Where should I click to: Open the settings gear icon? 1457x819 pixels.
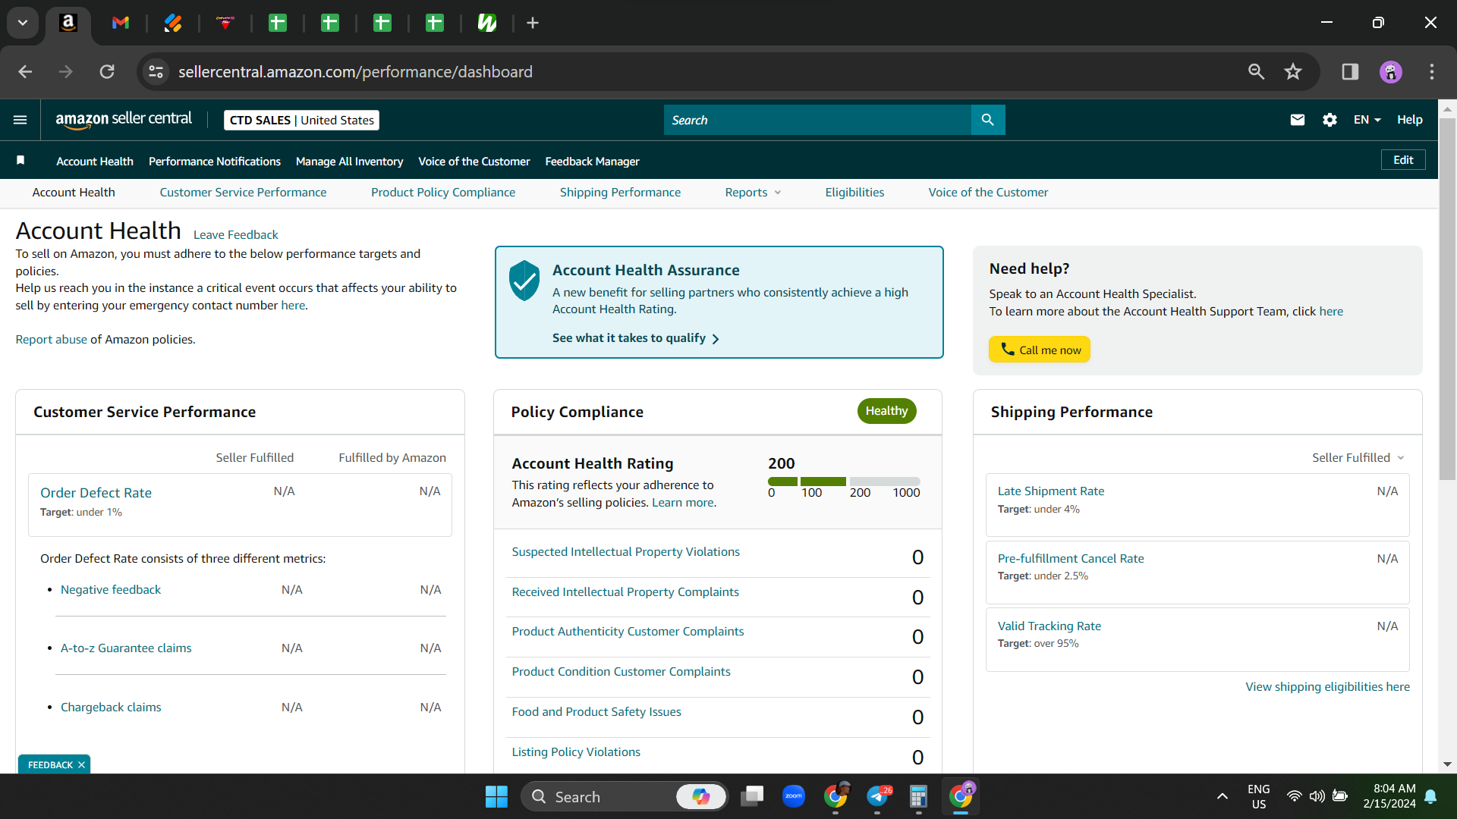tap(1330, 120)
